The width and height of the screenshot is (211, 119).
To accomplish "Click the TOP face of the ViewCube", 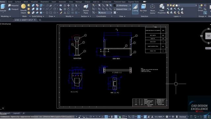I will pos(208,36).
